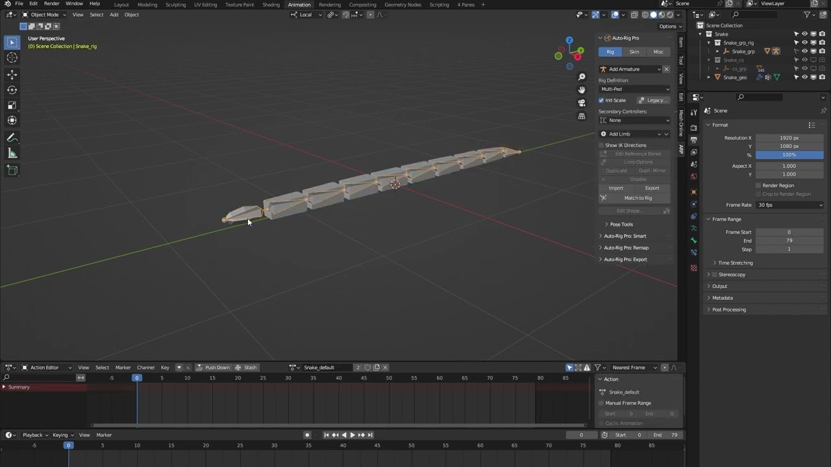The width and height of the screenshot is (831, 467).
Task: Switch to the Scripting workspace tab
Action: point(439,5)
